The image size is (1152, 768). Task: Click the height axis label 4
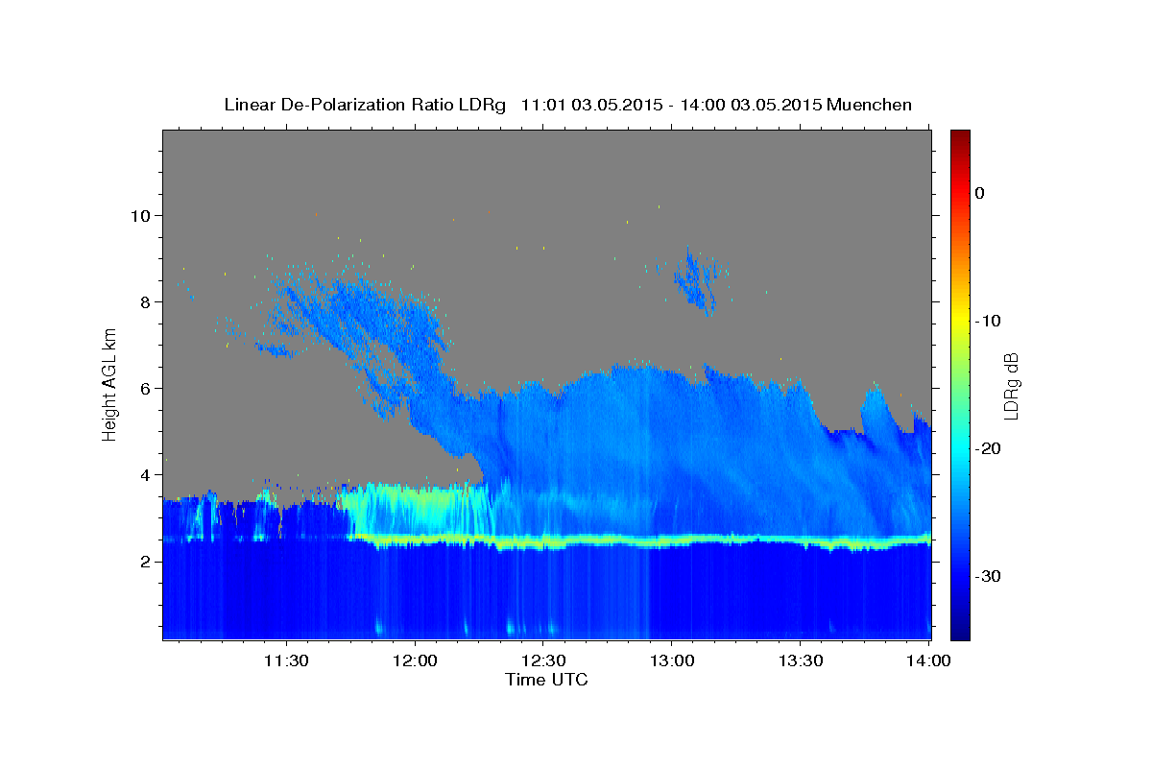coord(148,474)
